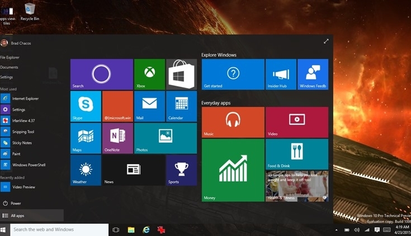Open the Sports trophy tile
Screen dimensions: 411x236
pyautogui.click(x=181, y=170)
